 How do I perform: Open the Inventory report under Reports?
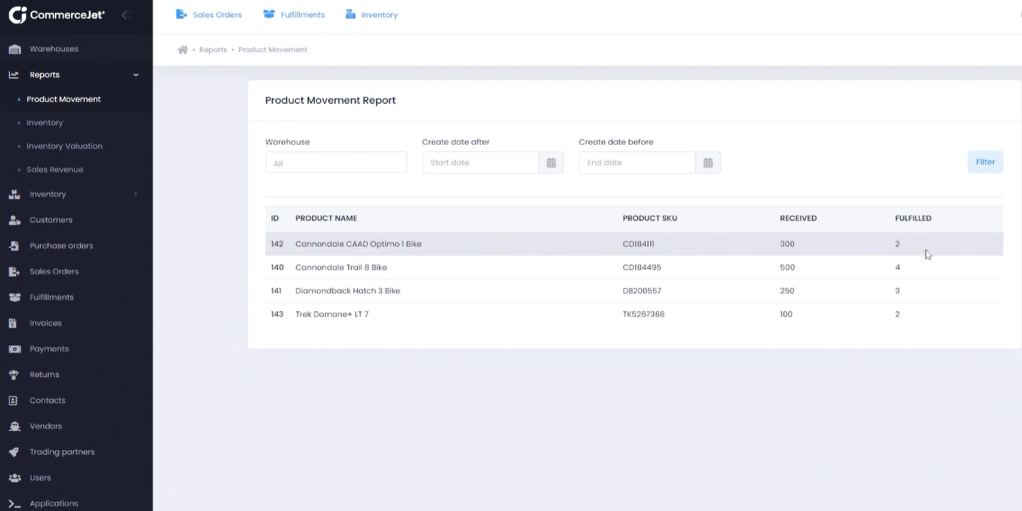pos(44,122)
